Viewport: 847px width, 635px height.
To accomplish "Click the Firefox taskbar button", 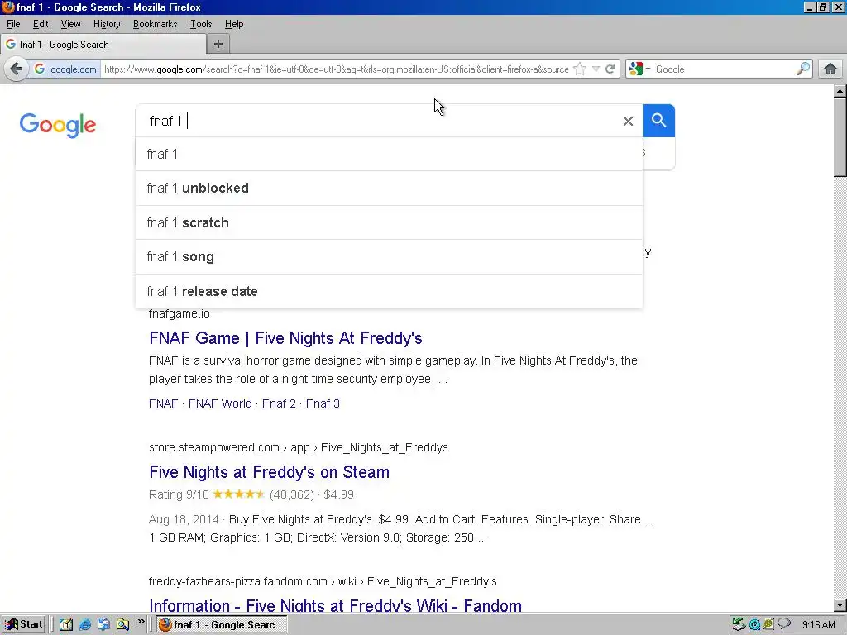I will tap(222, 625).
